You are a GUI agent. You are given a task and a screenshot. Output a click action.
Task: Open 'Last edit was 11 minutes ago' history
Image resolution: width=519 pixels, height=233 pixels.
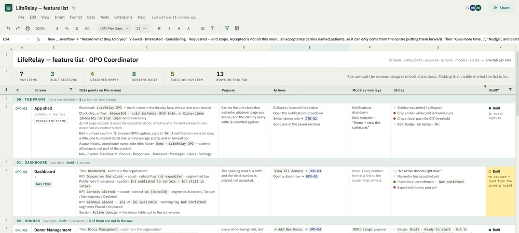click(x=174, y=17)
